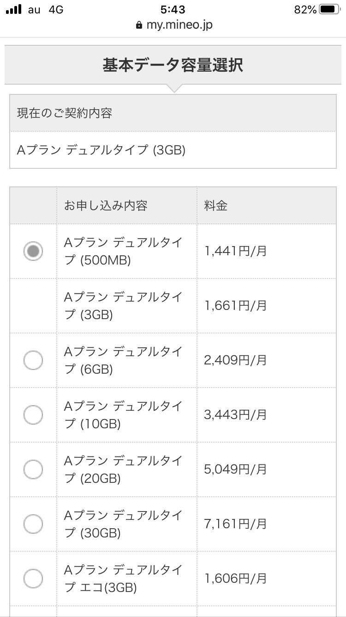
Task: Tap the お申し込み内容 column header
Action: 106,206
